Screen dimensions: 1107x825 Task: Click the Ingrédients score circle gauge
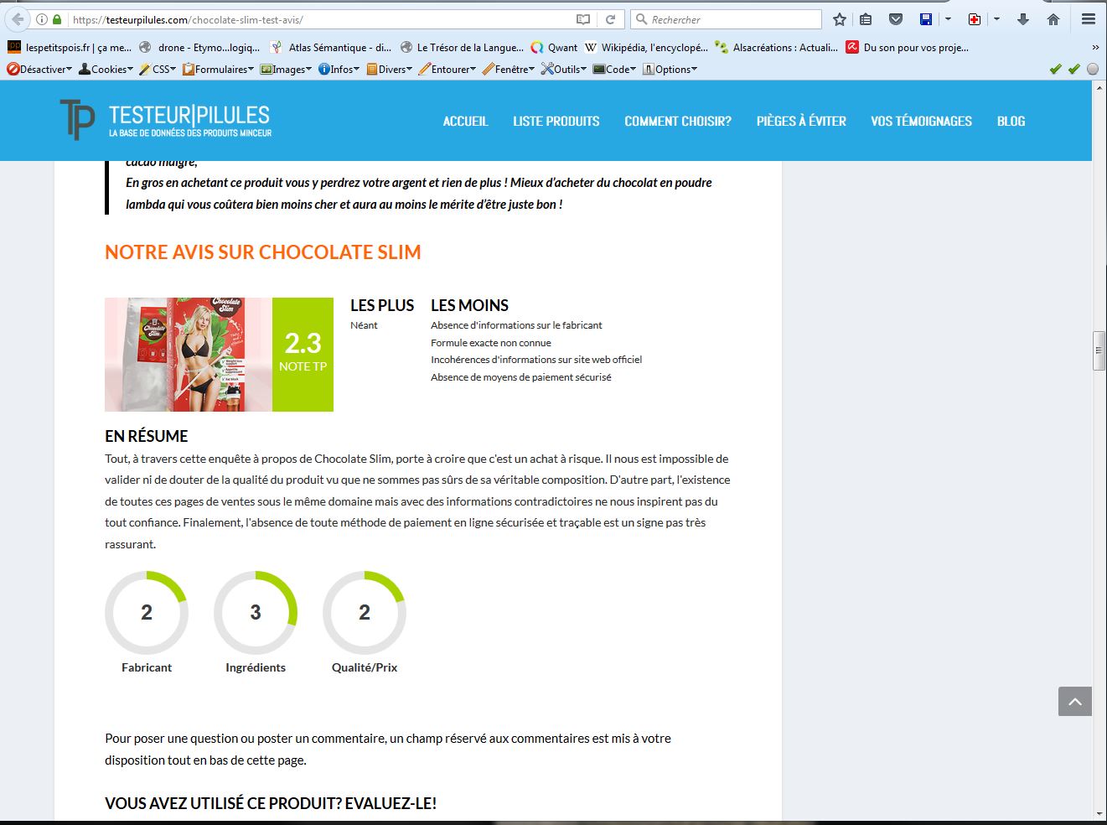point(256,613)
